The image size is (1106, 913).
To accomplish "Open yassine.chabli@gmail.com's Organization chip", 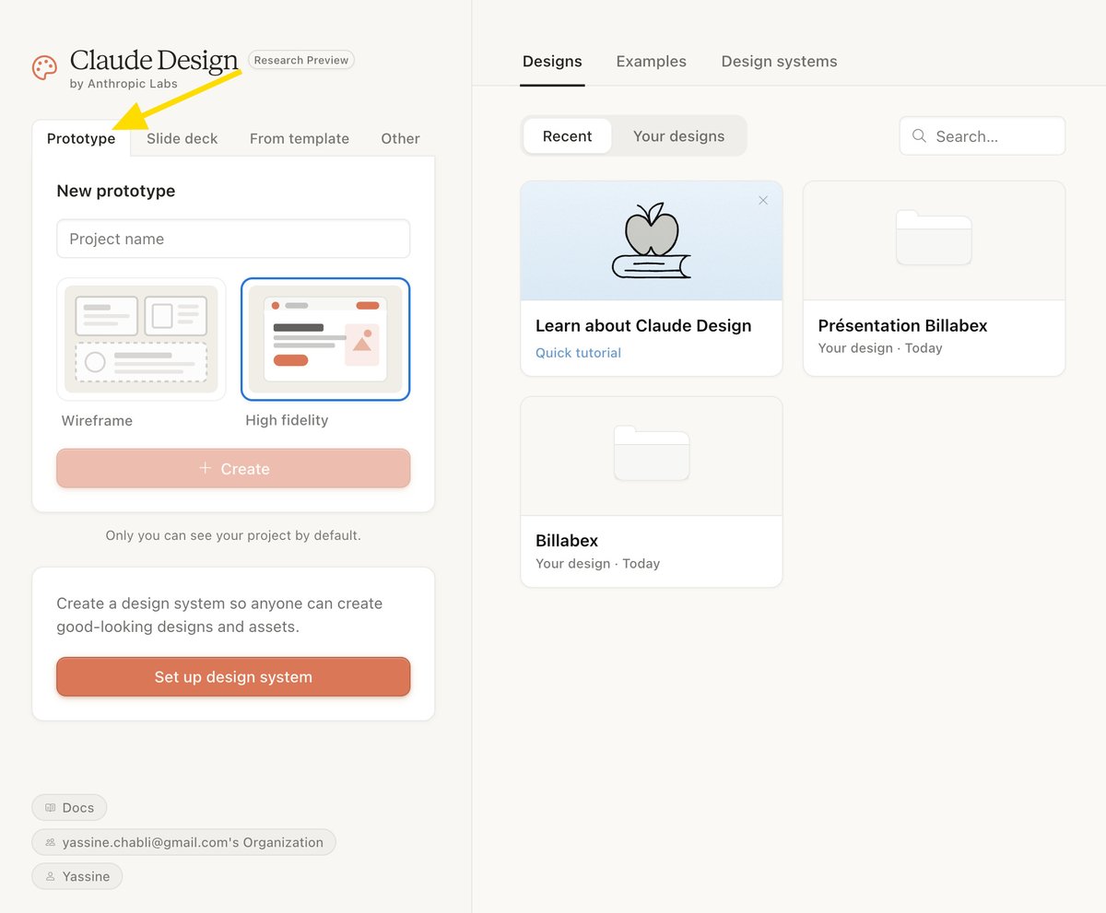I will point(183,842).
